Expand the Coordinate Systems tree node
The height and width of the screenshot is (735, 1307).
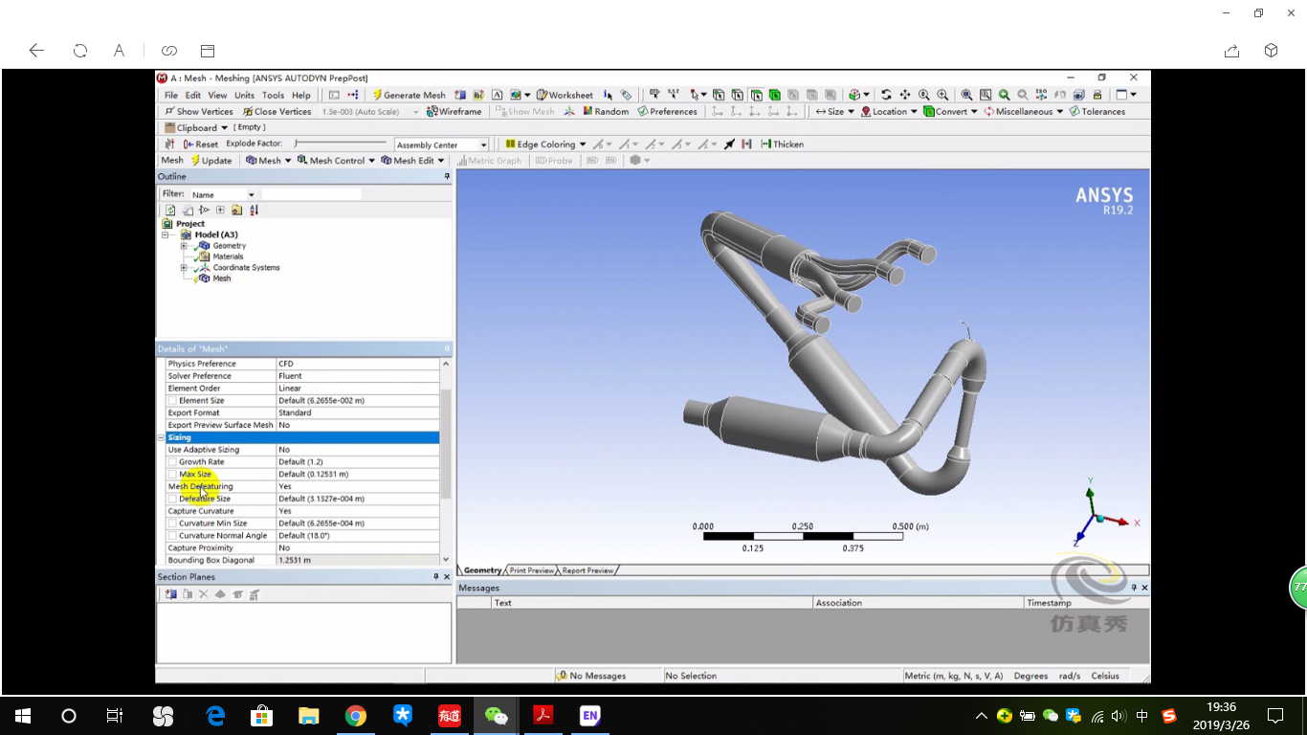[x=183, y=268]
